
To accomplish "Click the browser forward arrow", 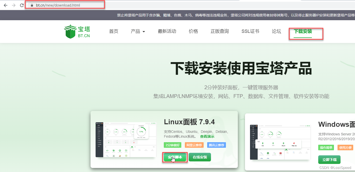I will click(x=13, y=5).
